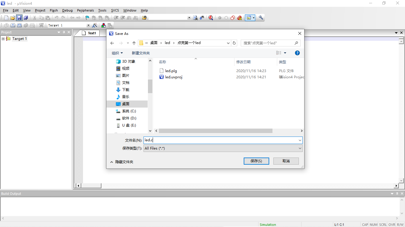Click the search 点亮第一个led box
The height and width of the screenshot is (227, 405).
click(270, 43)
